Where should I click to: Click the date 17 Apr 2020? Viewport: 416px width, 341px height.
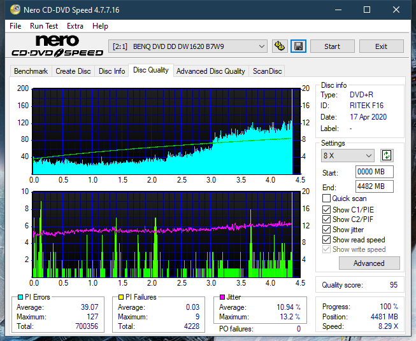[368, 117]
